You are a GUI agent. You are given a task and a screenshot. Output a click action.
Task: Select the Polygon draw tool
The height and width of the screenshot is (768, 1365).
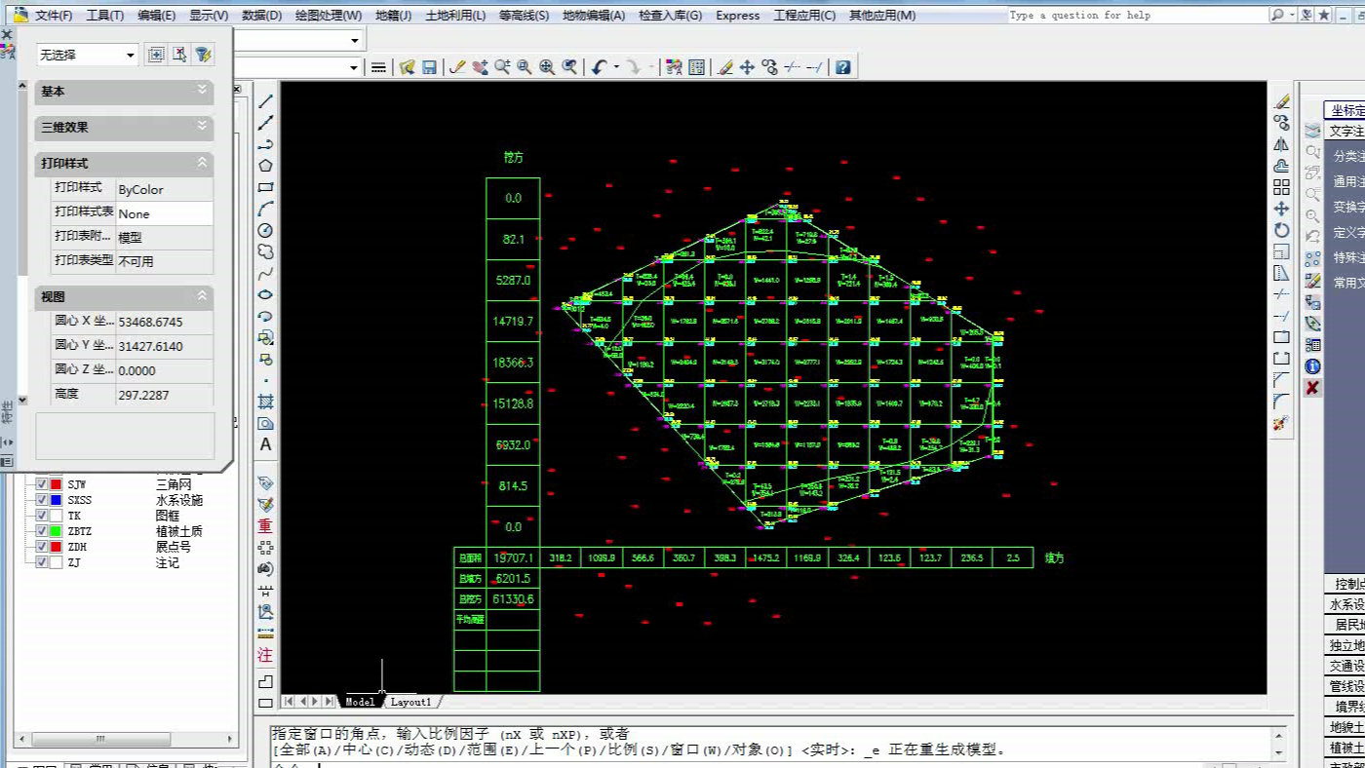tap(265, 166)
